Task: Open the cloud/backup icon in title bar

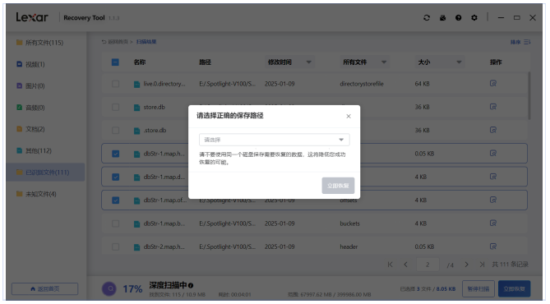Action: point(442,17)
